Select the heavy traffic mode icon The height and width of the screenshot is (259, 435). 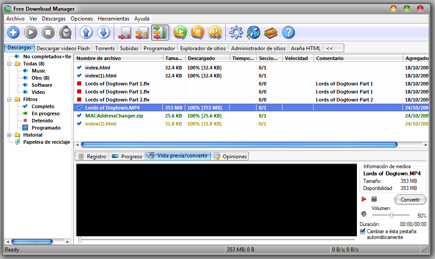click(160, 32)
